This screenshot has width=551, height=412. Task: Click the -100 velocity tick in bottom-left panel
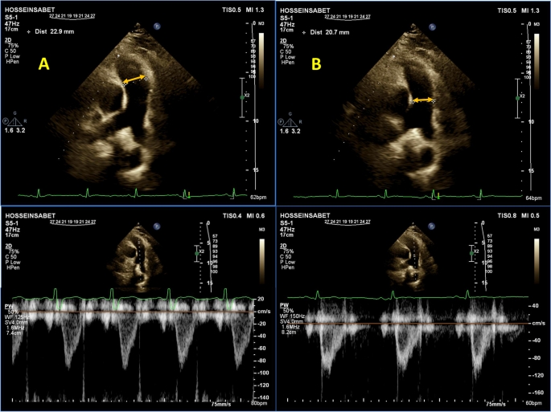pos(261,373)
